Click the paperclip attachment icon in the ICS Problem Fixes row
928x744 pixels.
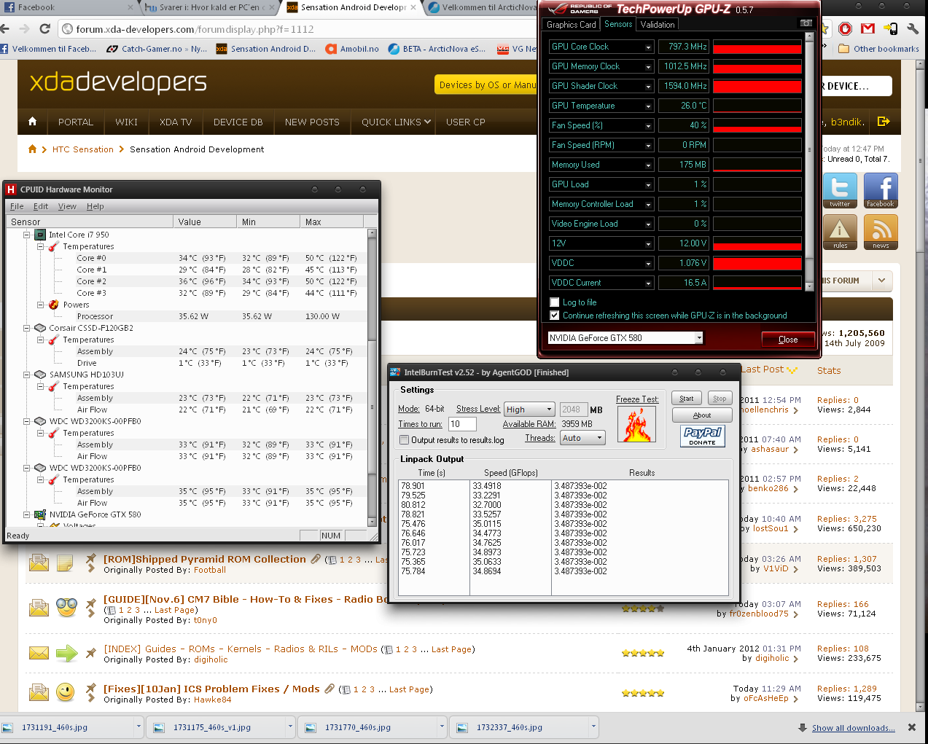click(329, 689)
